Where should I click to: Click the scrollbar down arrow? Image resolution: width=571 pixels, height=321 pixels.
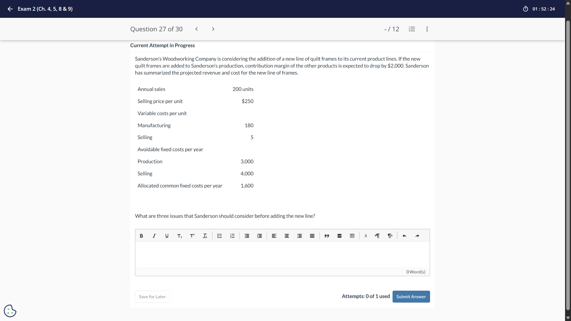568,318
